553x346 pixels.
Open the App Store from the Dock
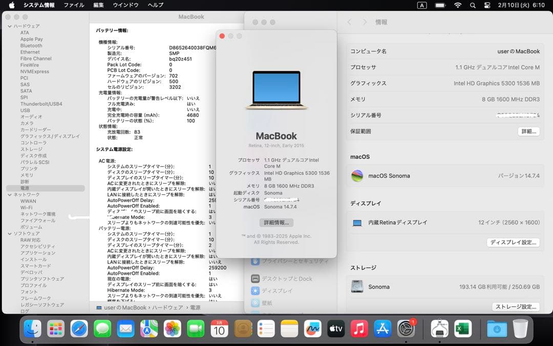[x=382, y=329]
